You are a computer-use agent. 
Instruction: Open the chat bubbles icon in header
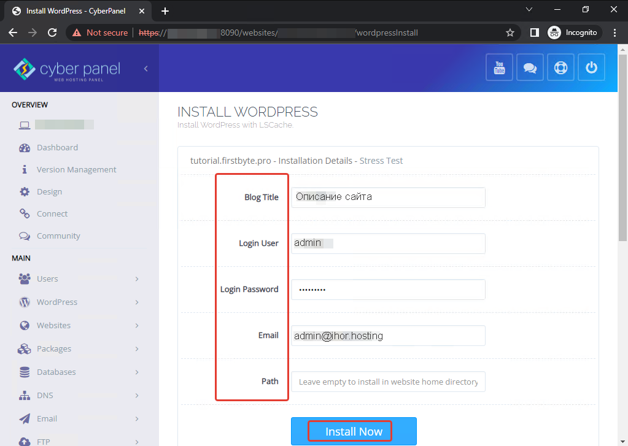(530, 67)
